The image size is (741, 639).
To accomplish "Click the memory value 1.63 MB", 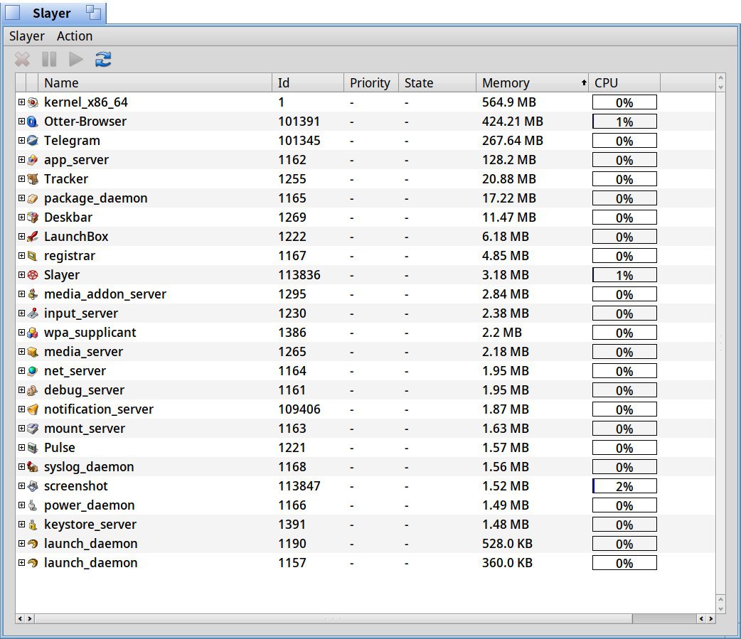I will [x=505, y=429].
